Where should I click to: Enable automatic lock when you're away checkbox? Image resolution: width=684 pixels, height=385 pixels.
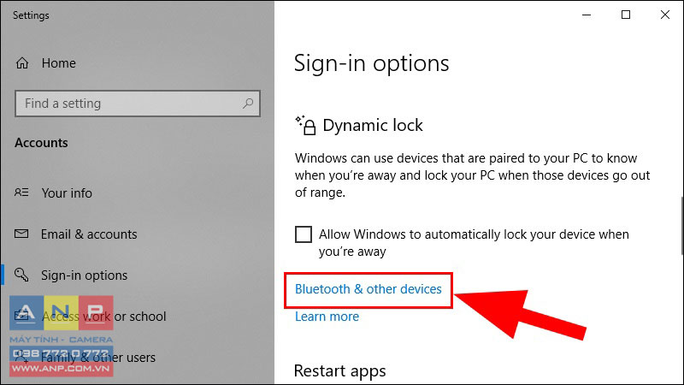(304, 234)
